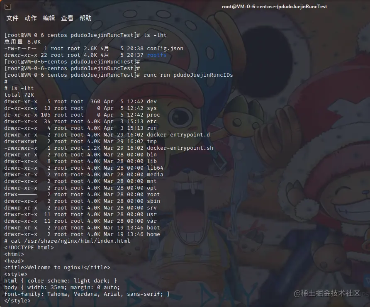Click the 'home' directory entry

coord(153,234)
